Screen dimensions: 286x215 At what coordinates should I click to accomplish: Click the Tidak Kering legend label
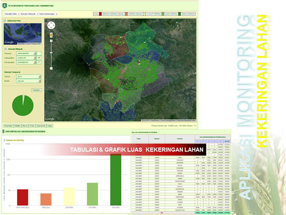point(188,14)
